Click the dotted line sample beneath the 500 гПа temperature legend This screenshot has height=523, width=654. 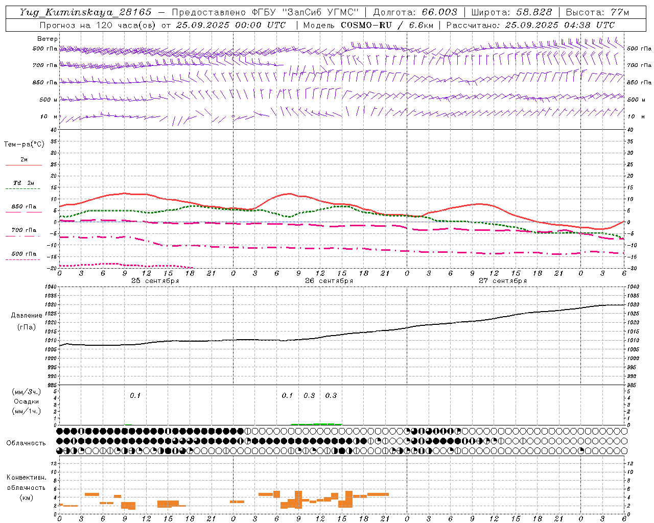point(24,259)
